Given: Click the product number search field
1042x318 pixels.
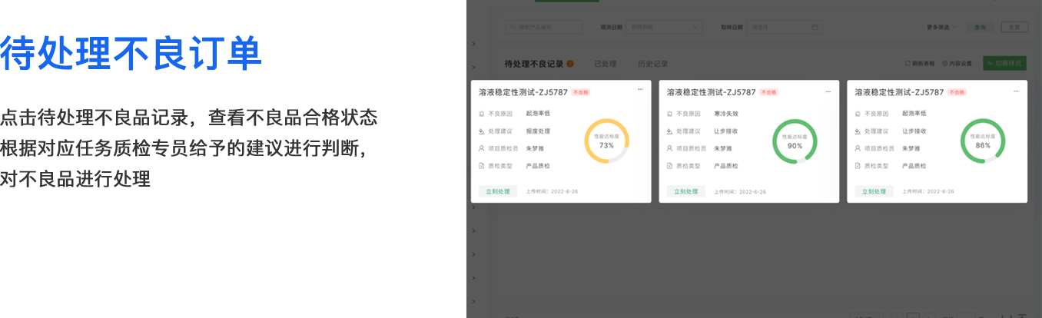Looking at the screenshot, I should coord(547,28).
